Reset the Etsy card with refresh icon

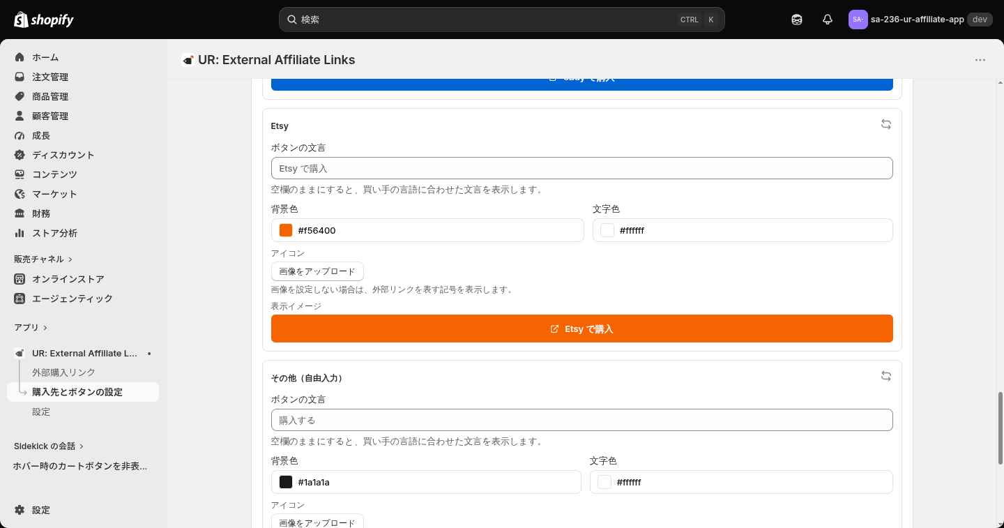point(886,124)
